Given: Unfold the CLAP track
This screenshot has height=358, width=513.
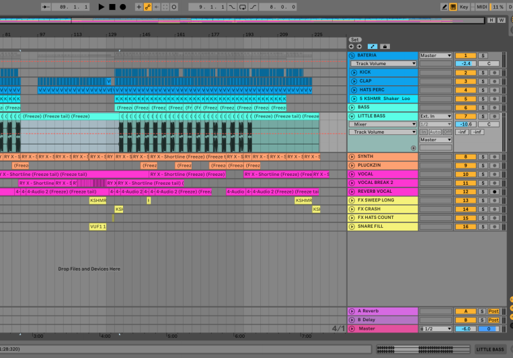Looking at the screenshot, I should pos(354,81).
